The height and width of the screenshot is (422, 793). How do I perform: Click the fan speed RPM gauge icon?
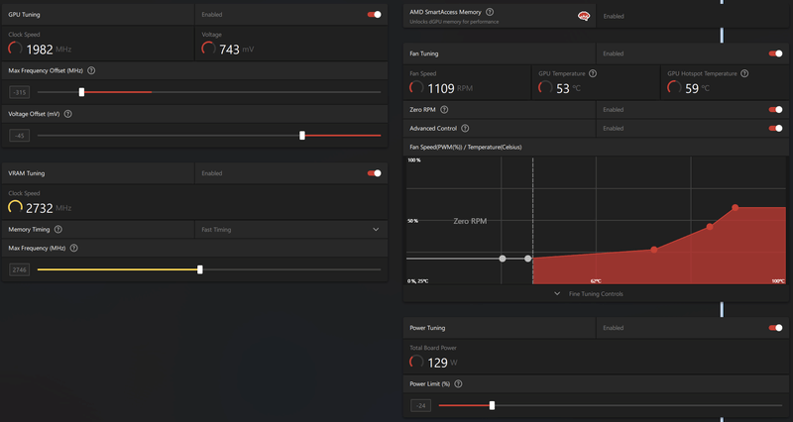(416, 87)
